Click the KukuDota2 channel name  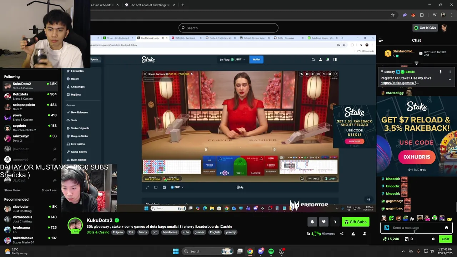(100, 220)
